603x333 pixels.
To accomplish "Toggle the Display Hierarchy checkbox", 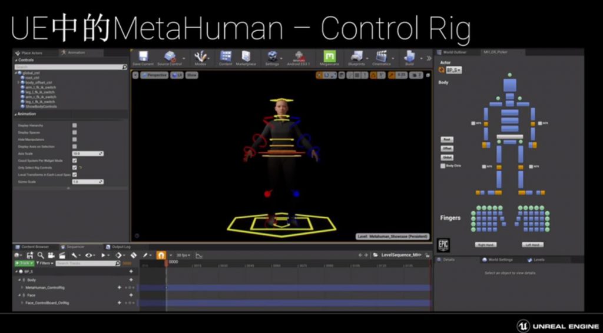I will click(x=74, y=125).
